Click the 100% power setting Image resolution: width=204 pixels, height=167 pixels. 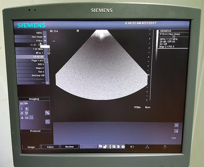click(x=39, y=33)
